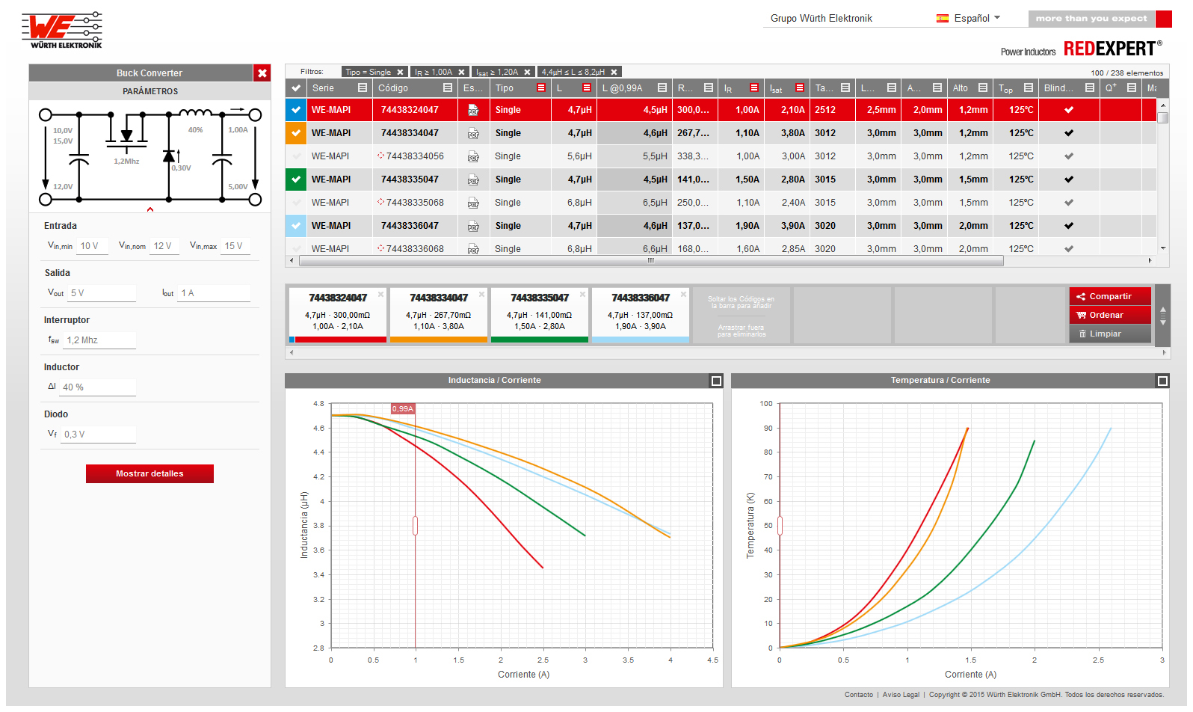The height and width of the screenshot is (712, 1193).
Task: Remove the Tipo = Single filter
Action: tap(400, 73)
